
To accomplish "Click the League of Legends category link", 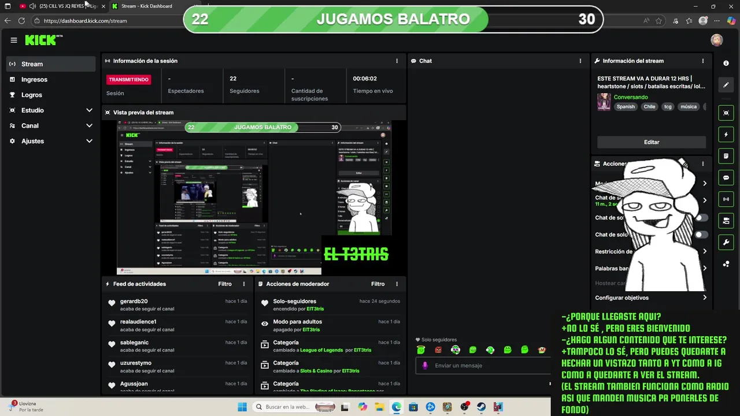I will click(321, 350).
